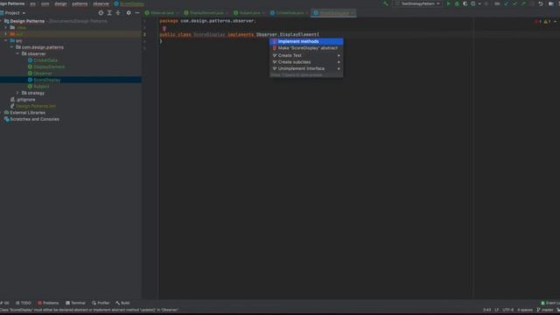
Task: Click 'src' in the breadcrumb bar
Action: (x=32, y=3)
